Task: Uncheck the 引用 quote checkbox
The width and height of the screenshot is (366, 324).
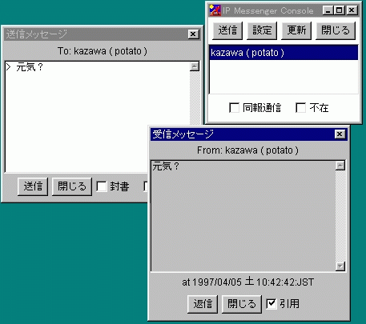Action: click(271, 303)
